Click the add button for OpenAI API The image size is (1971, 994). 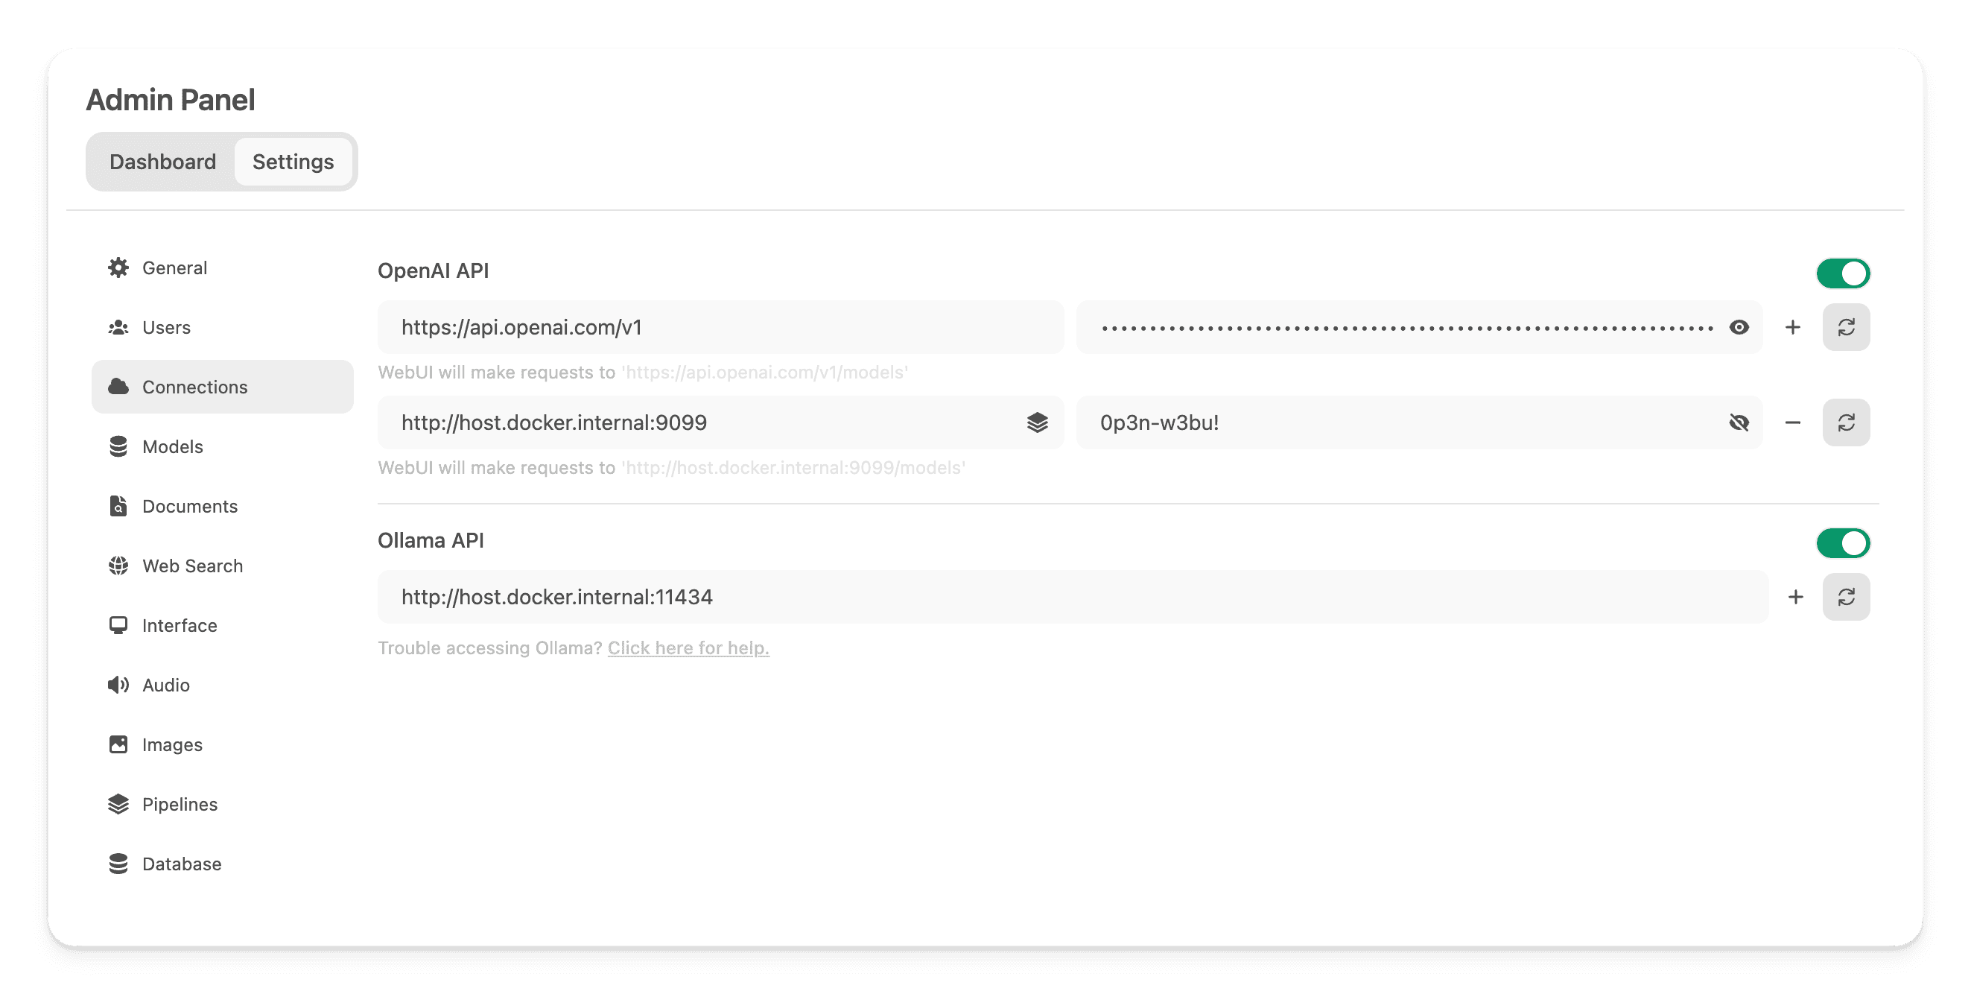pos(1794,327)
